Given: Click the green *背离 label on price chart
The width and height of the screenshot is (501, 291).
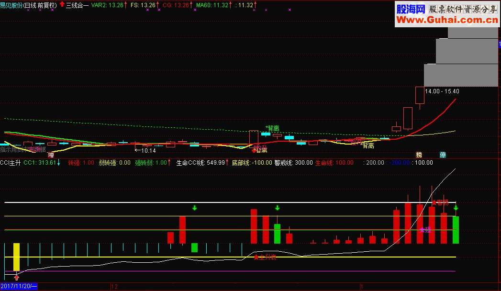Looking at the screenshot, I should (x=273, y=128).
